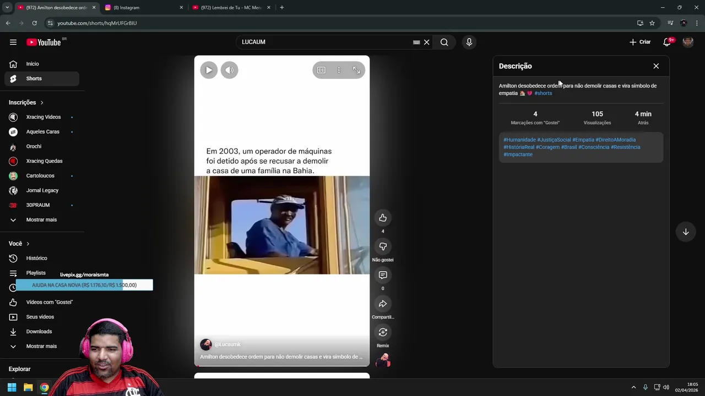Open the tab search dropdown
The image size is (705, 396).
pyautogui.click(x=7, y=8)
